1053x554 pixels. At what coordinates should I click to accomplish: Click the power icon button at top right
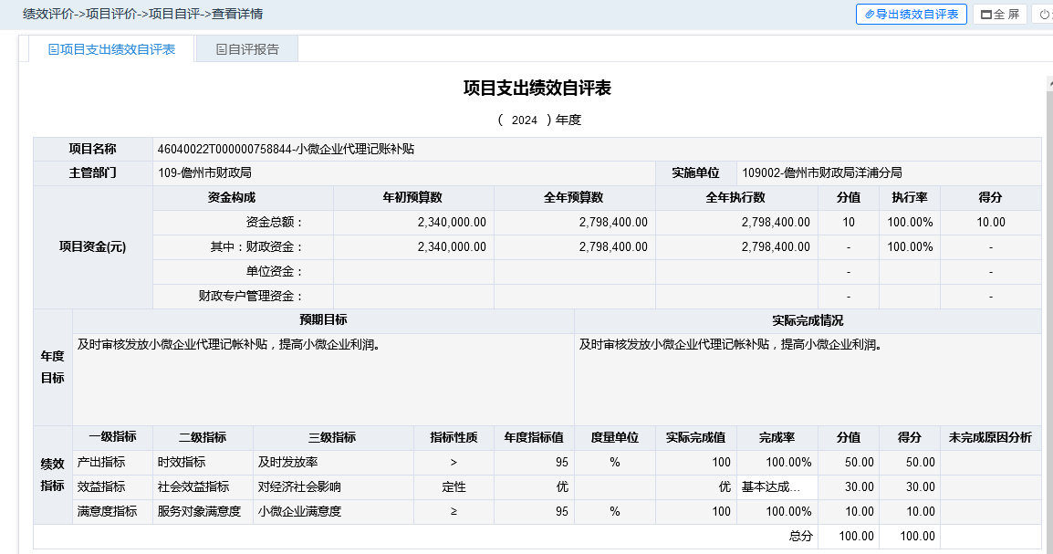1044,15
